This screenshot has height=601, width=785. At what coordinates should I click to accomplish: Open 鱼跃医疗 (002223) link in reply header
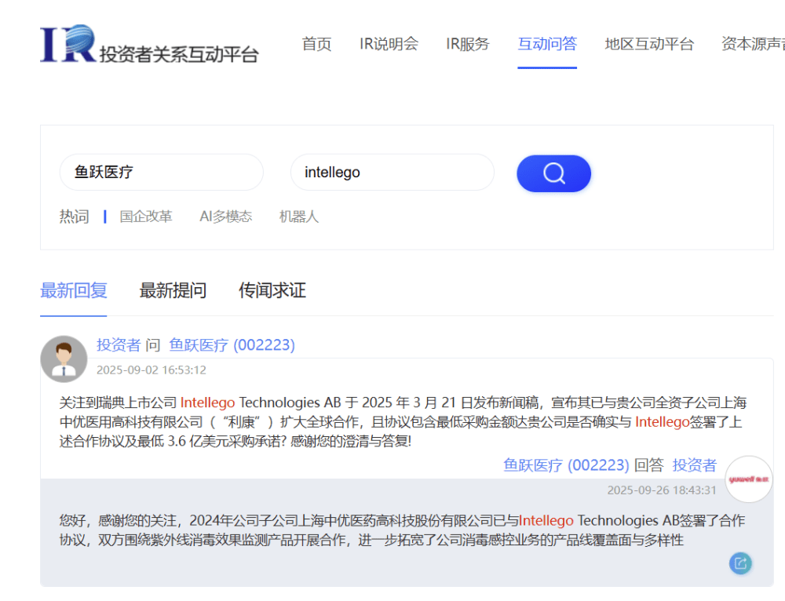pos(566,465)
